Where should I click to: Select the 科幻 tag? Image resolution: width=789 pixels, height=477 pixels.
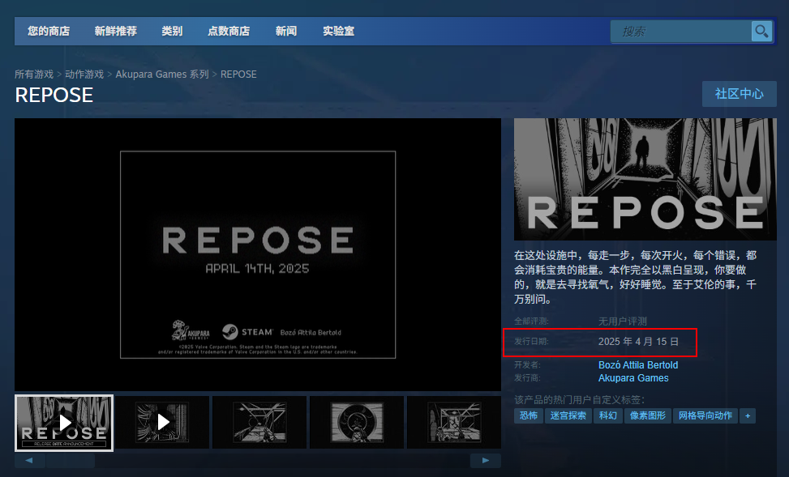(608, 415)
